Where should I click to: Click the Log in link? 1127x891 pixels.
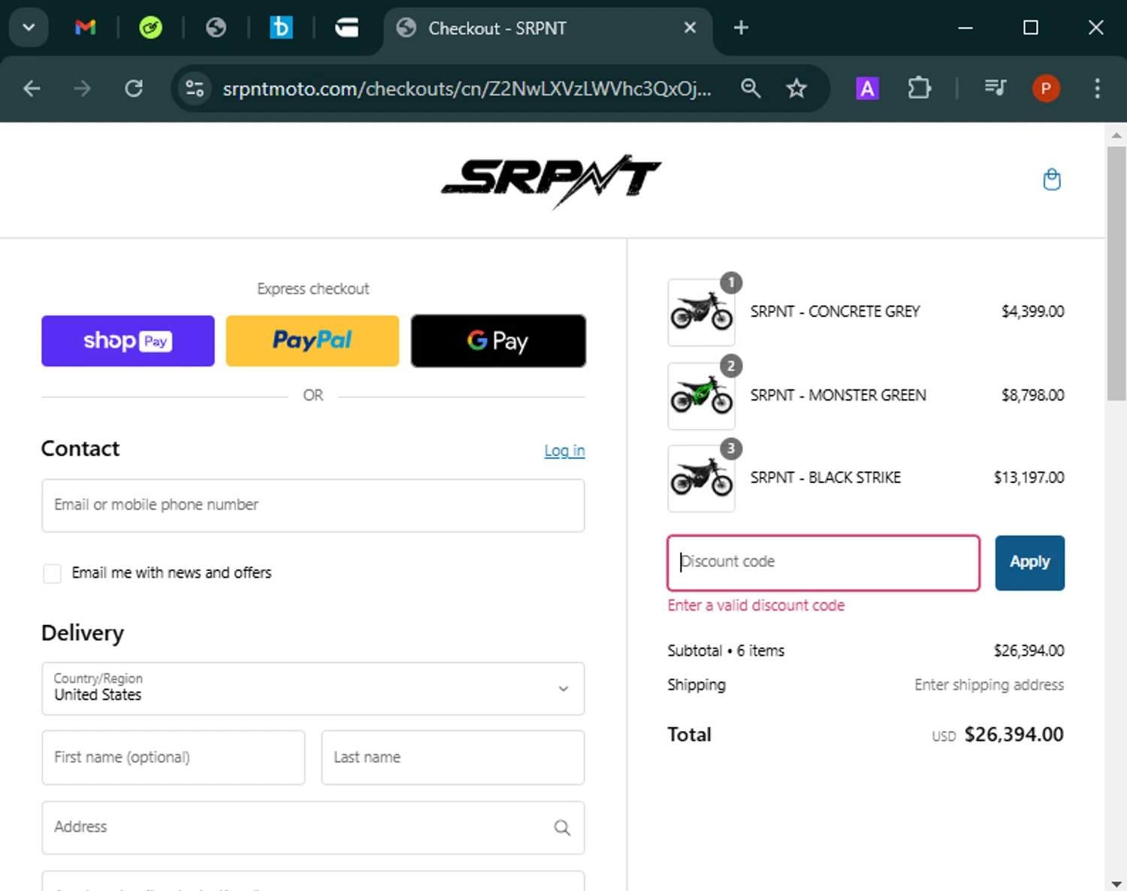564,451
